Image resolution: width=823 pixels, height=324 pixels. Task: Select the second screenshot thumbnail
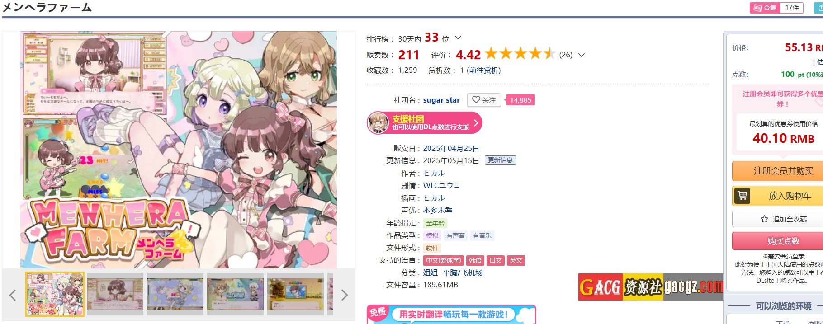tap(115, 294)
